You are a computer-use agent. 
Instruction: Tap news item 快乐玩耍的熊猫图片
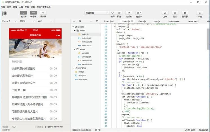click(35, 69)
